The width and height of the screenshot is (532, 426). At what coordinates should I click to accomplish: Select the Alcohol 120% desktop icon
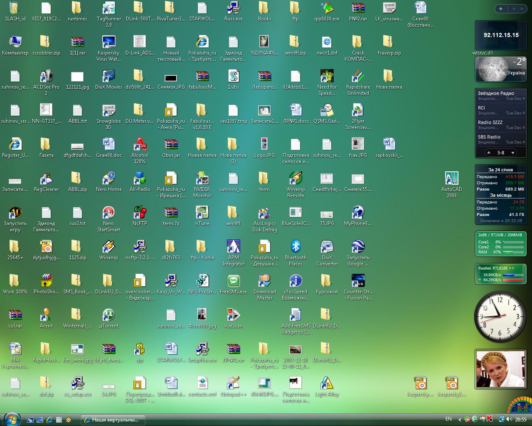click(140, 145)
